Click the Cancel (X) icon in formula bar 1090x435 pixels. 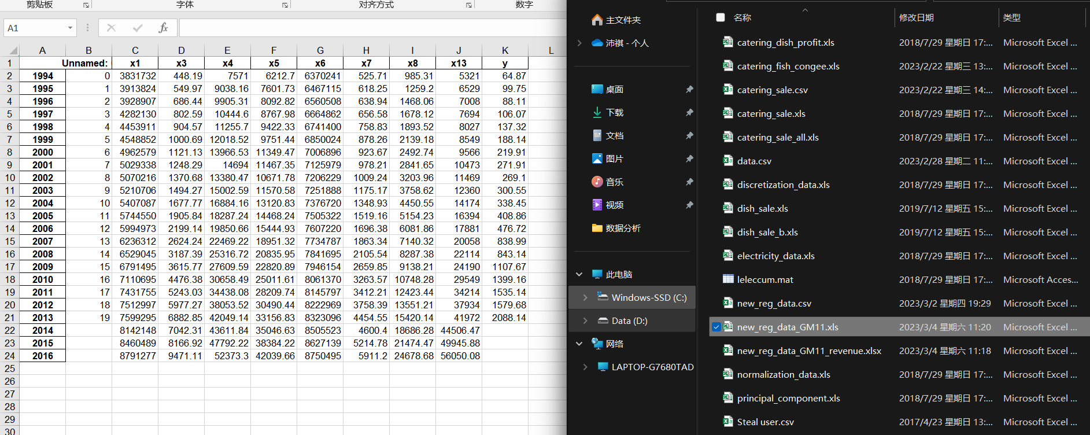(x=112, y=28)
